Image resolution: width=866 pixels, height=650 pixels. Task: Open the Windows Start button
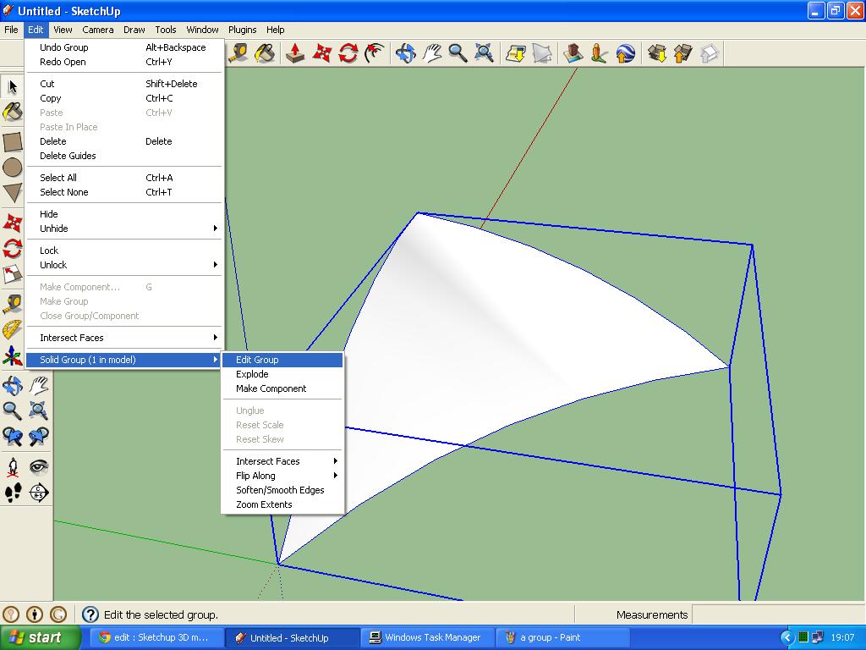click(x=40, y=637)
